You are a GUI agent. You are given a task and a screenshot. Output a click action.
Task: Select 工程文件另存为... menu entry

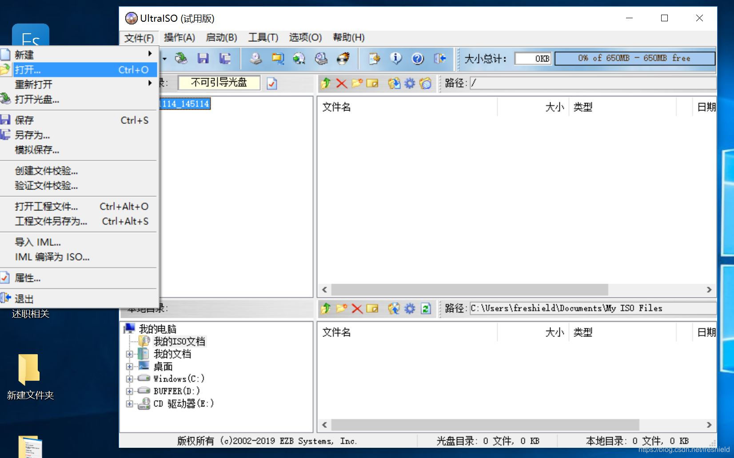[x=79, y=221]
